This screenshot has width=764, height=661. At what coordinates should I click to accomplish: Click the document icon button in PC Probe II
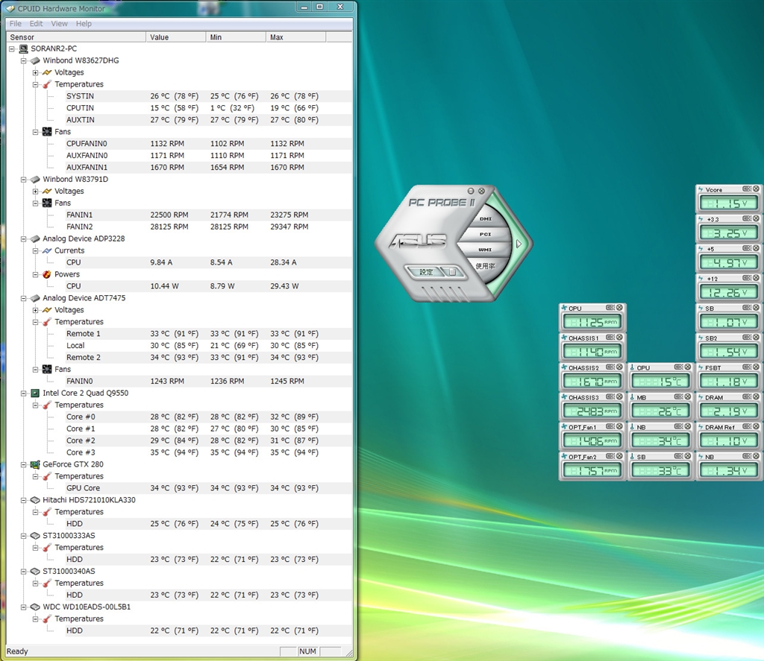coord(453,272)
